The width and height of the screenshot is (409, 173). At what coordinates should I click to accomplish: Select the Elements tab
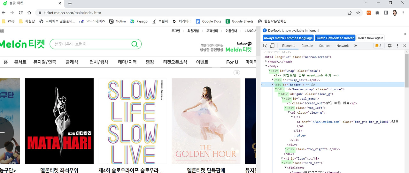coord(289,46)
